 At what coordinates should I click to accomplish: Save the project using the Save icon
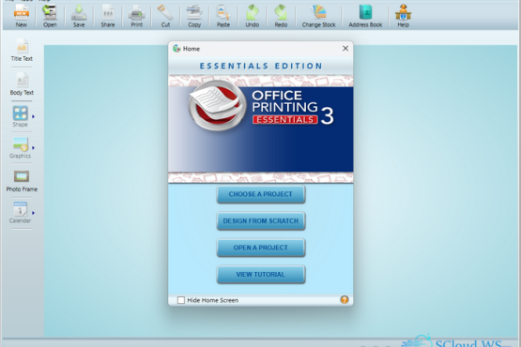(79, 15)
